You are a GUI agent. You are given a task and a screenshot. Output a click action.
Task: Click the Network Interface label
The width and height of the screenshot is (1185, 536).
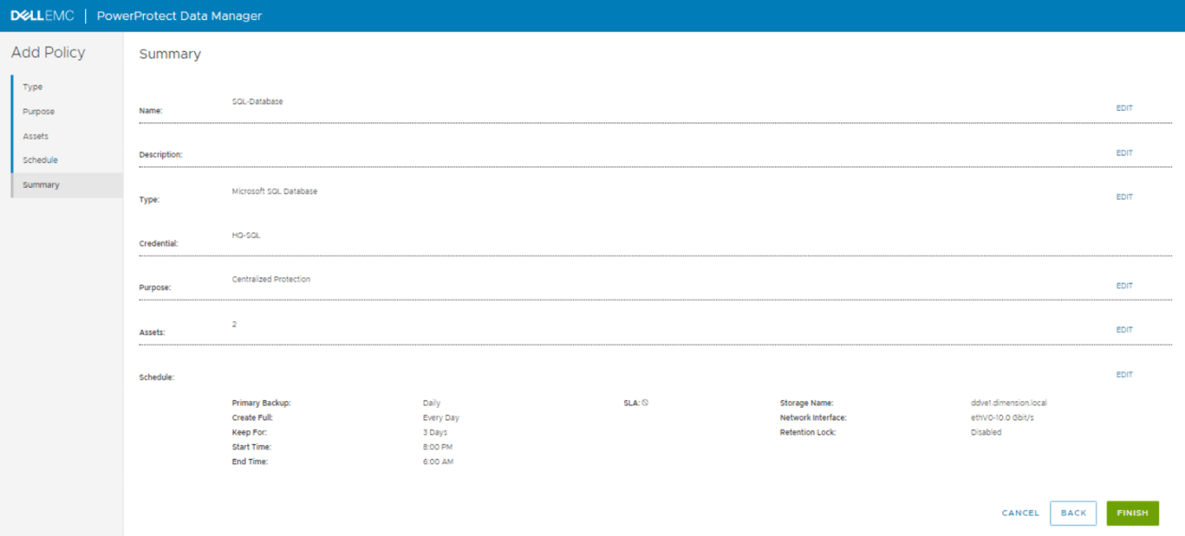tap(813, 419)
